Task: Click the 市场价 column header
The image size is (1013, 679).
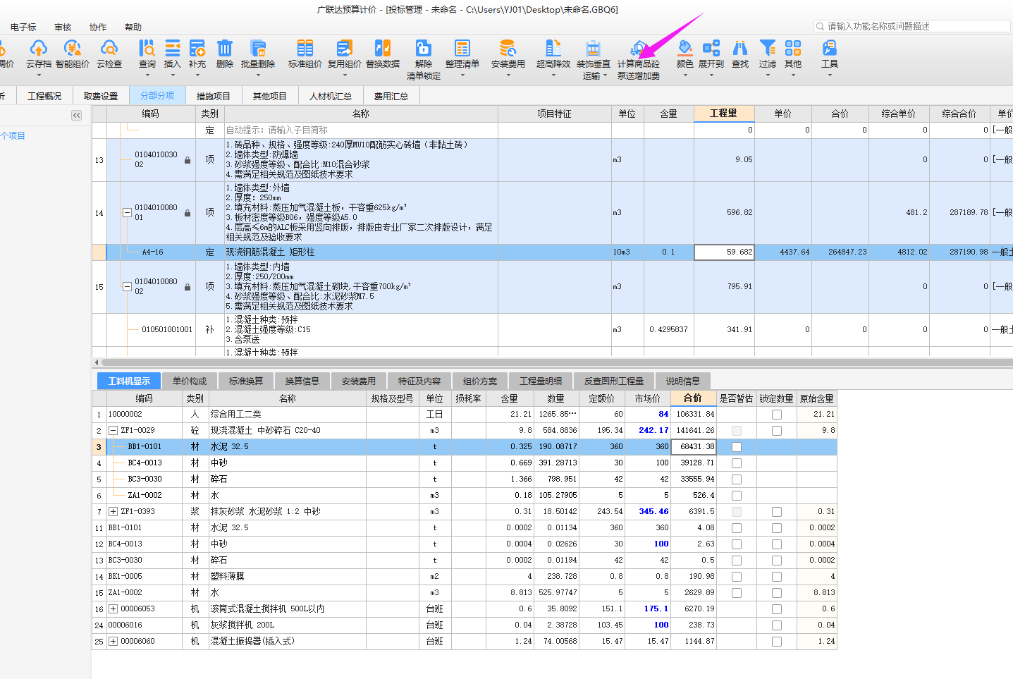Action: pyautogui.click(x=648, y=398)
